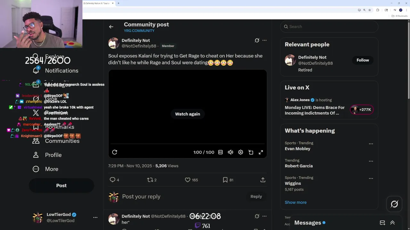Mute the video volume icon
The width and height of the screenshot is (410, 230).
[x=230, y=152]
